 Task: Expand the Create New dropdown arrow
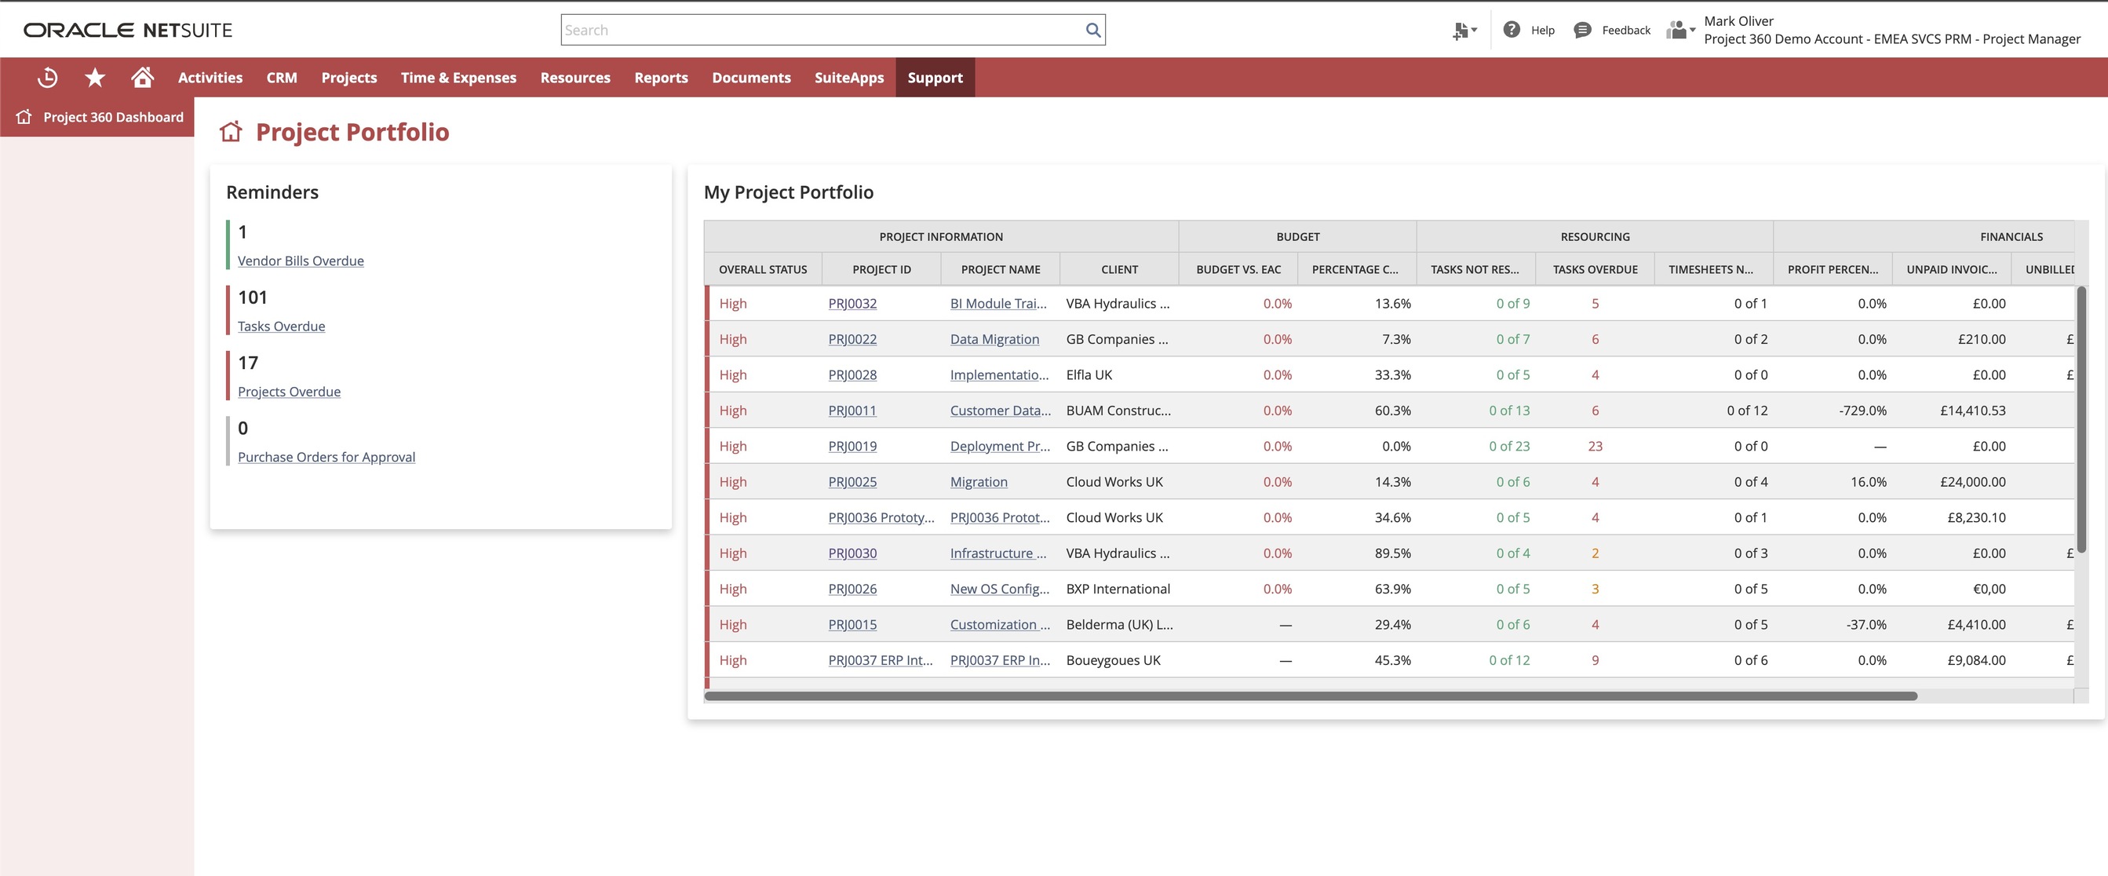click(x=1474, y=30)
